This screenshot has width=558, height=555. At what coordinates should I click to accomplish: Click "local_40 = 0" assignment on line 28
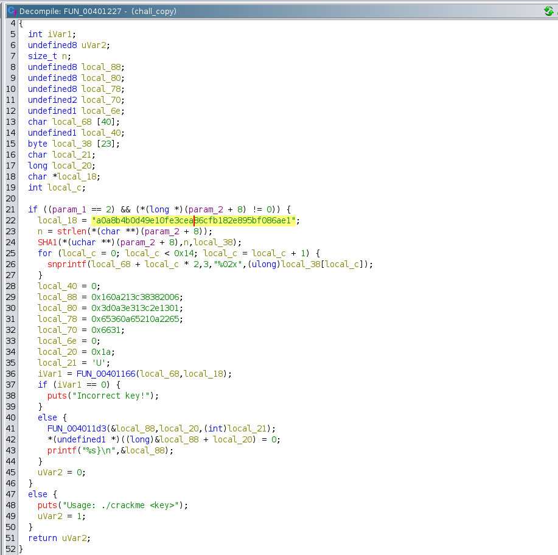(67, 286)
